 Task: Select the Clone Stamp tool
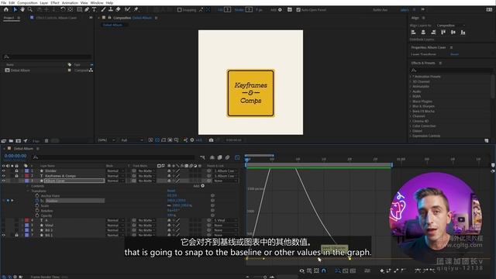[x=111, y=10]
